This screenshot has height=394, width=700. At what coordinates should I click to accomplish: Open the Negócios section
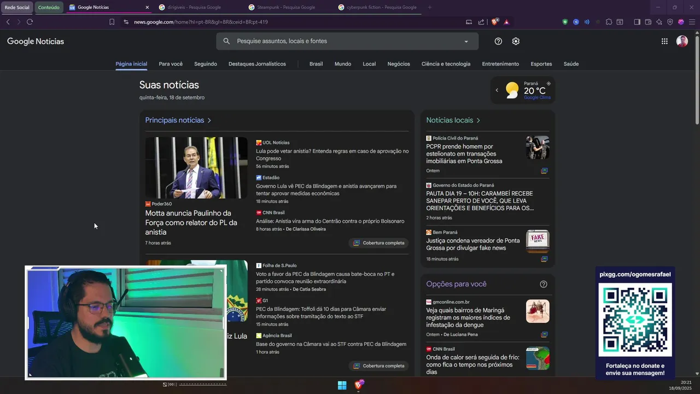[x=399, y=64]
